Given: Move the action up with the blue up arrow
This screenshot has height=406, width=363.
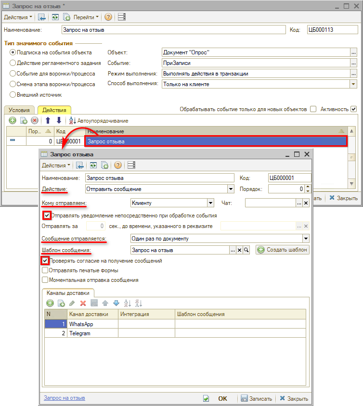Looking at the screenshot, I should 48,120.
